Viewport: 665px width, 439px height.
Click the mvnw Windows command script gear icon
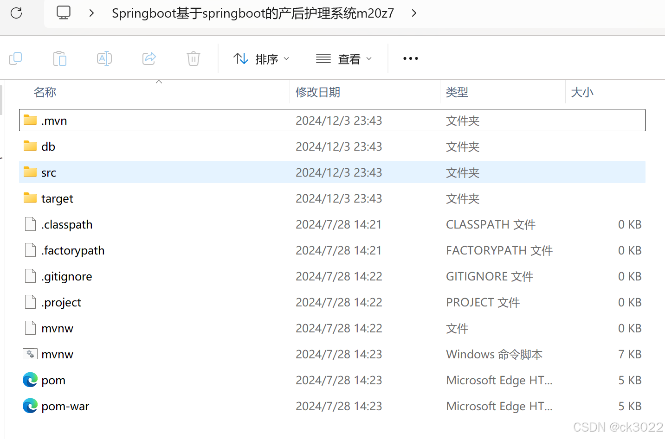[30, 354]
